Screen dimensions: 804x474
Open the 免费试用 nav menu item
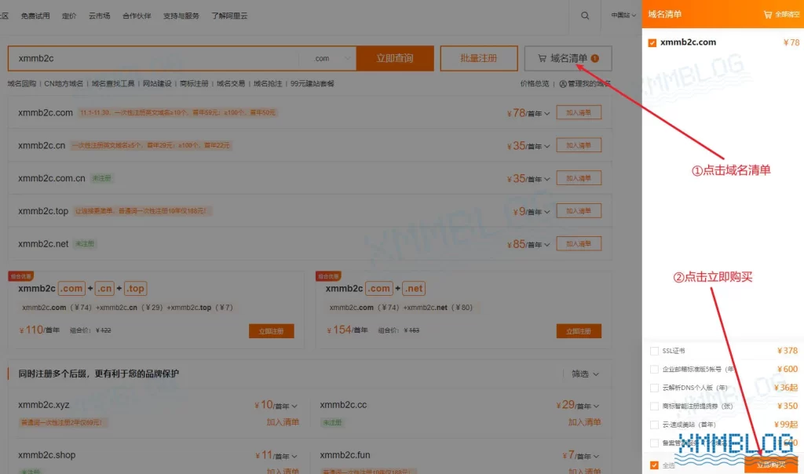click(x=35, y=16)
